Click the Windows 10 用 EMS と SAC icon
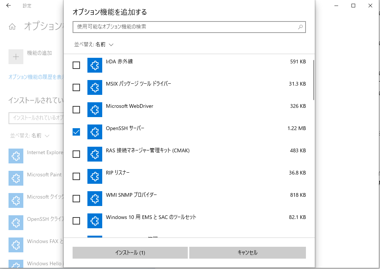Screen dimensions: 380x269 [95, 221]
